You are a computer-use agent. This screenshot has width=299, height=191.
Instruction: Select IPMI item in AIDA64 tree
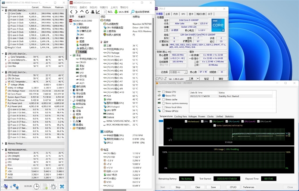[80, 38]
